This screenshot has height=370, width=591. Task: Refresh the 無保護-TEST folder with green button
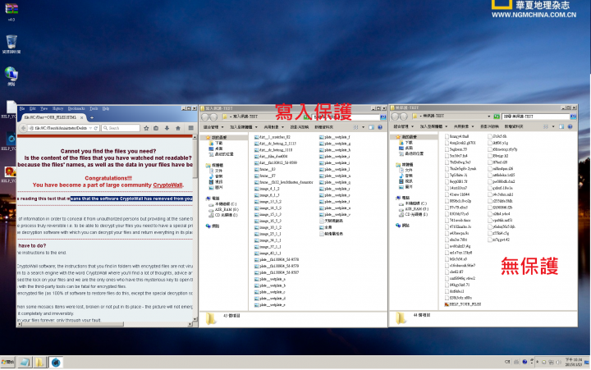click(x=497, y=116)
